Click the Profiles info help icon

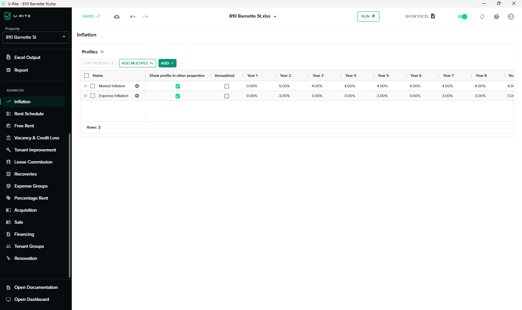click(102, 52)
